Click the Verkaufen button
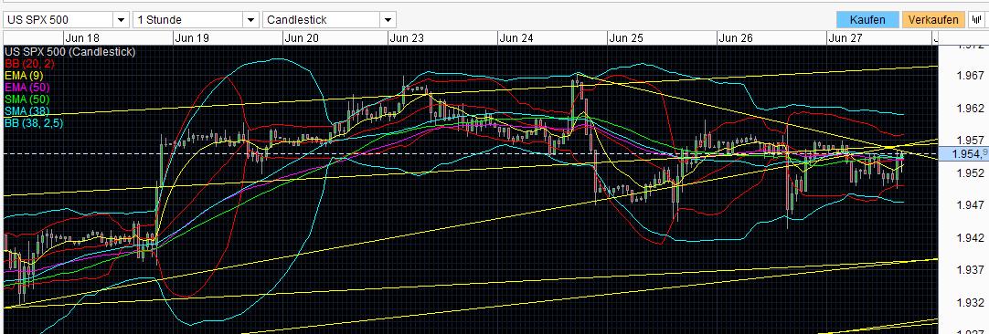The height and width of the screenshot is (334, 989). point(934,19)
